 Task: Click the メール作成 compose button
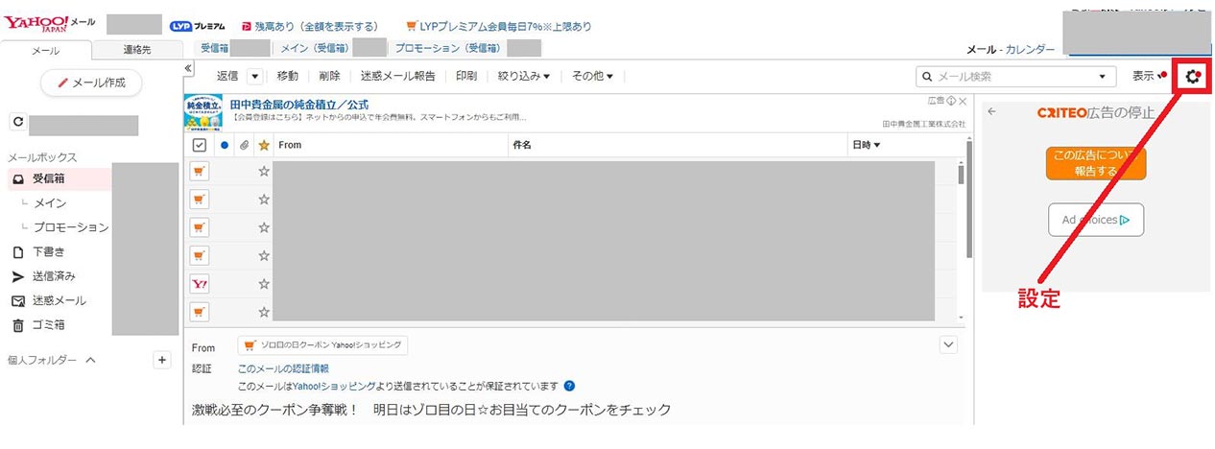pyautogui.click(x=91, y=83)
